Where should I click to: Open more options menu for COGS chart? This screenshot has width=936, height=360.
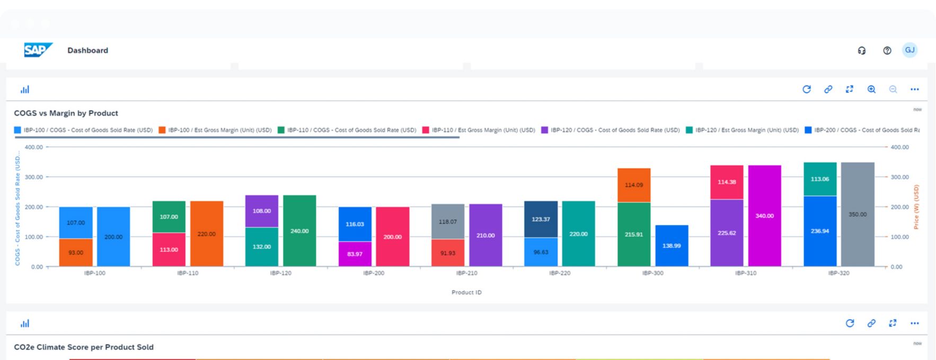tap(914, 89)
